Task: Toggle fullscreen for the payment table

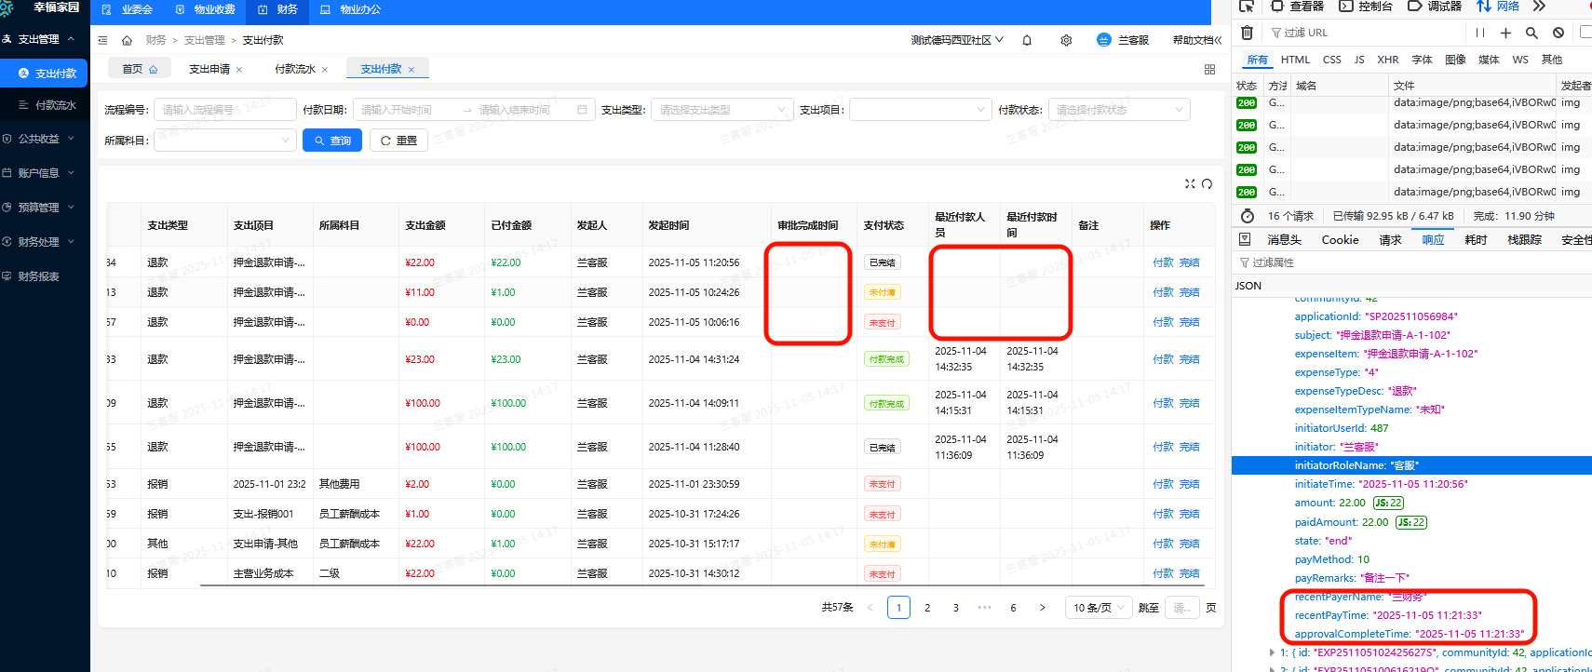Action: [x=1190, y=183]
